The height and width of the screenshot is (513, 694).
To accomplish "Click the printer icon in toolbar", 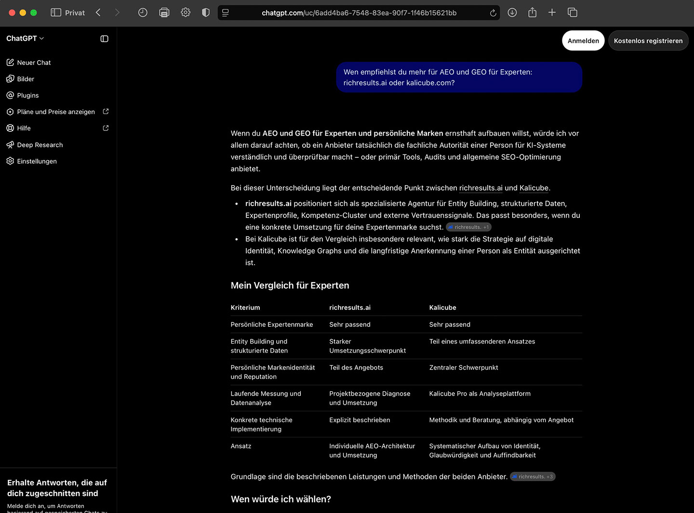I will (164, 13).
